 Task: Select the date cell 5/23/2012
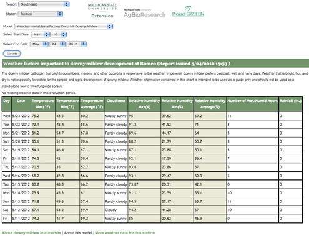click(21, 116)
